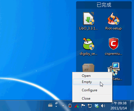Click the language bar restore icon
This screenshot has height=111, width=134.
tap(56, 103)
